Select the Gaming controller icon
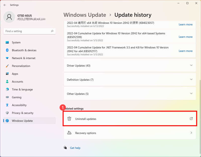This screenshot has height=157, width=201. [x=7, y=97]
